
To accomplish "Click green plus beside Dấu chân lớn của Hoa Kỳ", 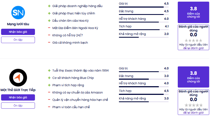I will coord(49,21).
